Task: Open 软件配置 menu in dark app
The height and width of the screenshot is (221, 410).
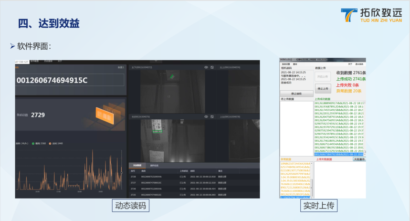Action: (34, 61)
